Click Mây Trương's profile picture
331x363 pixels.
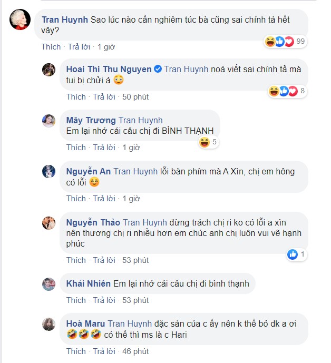[49, 120]
